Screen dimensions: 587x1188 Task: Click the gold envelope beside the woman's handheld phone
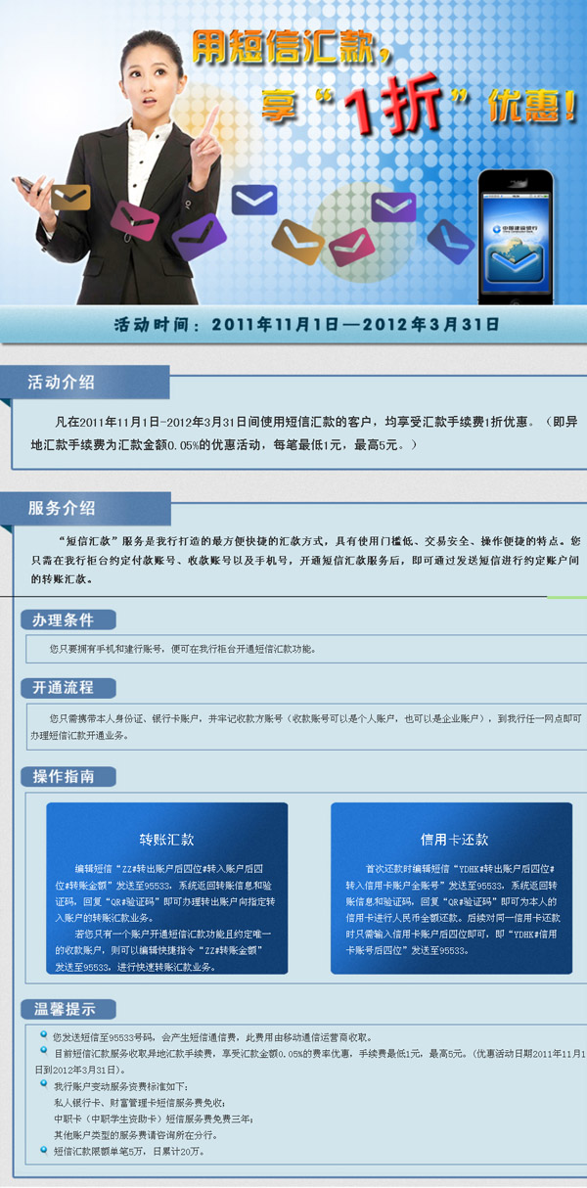pyautogui.click(x=69, y=199)
